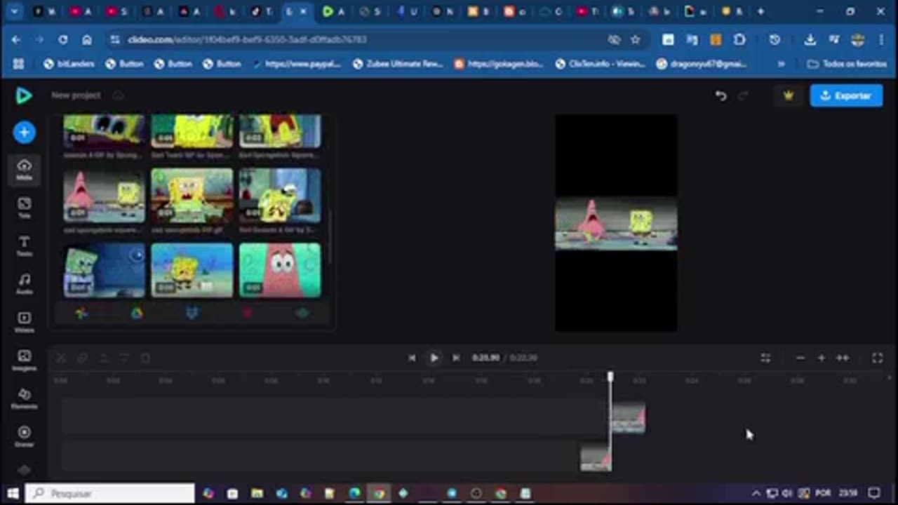Open the Windows Start menu
Screen dimensions: 898x505
click(x=12, y=493)
